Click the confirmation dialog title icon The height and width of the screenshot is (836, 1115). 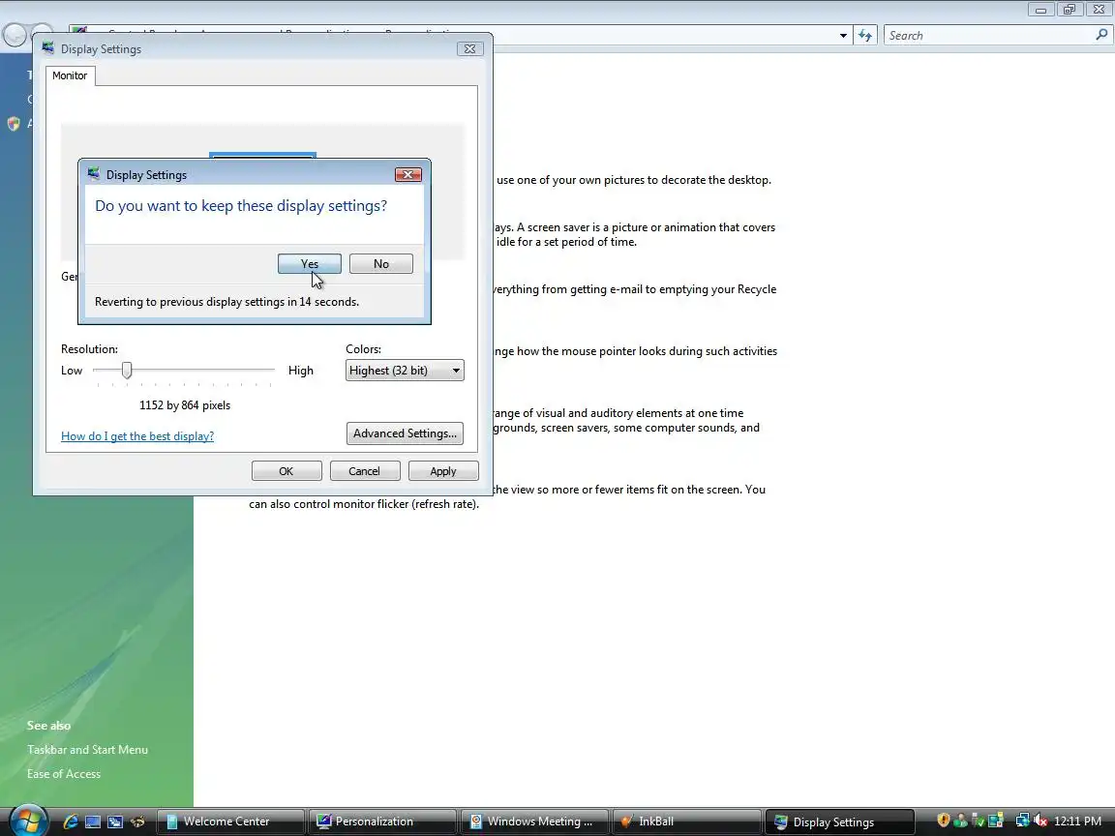click(94, 174)
